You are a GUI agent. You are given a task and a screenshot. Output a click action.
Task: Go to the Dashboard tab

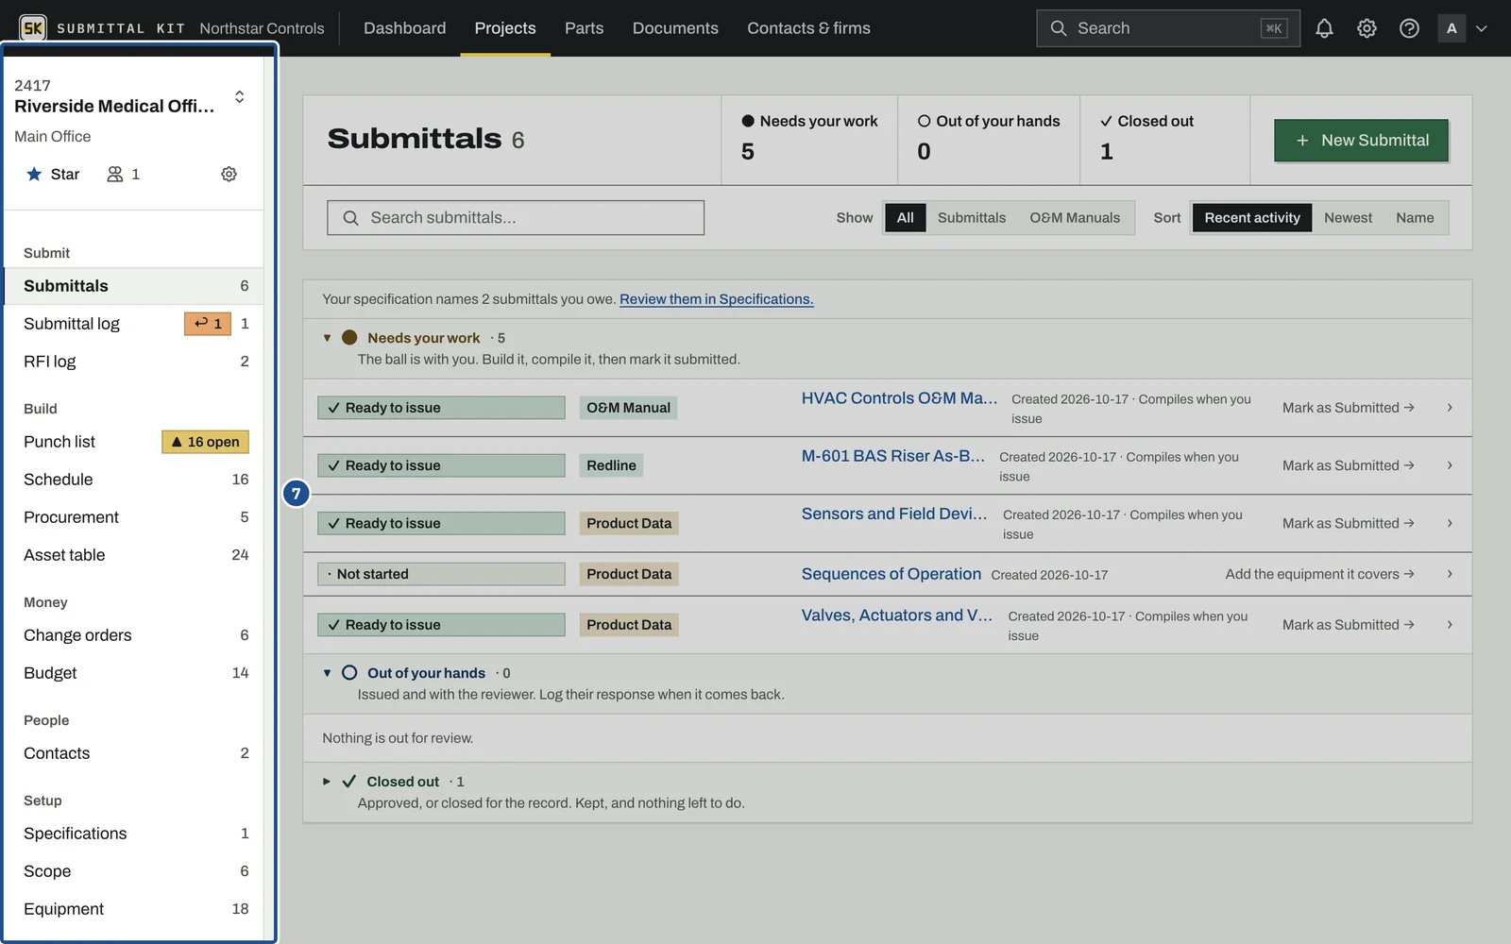point(404,28)
